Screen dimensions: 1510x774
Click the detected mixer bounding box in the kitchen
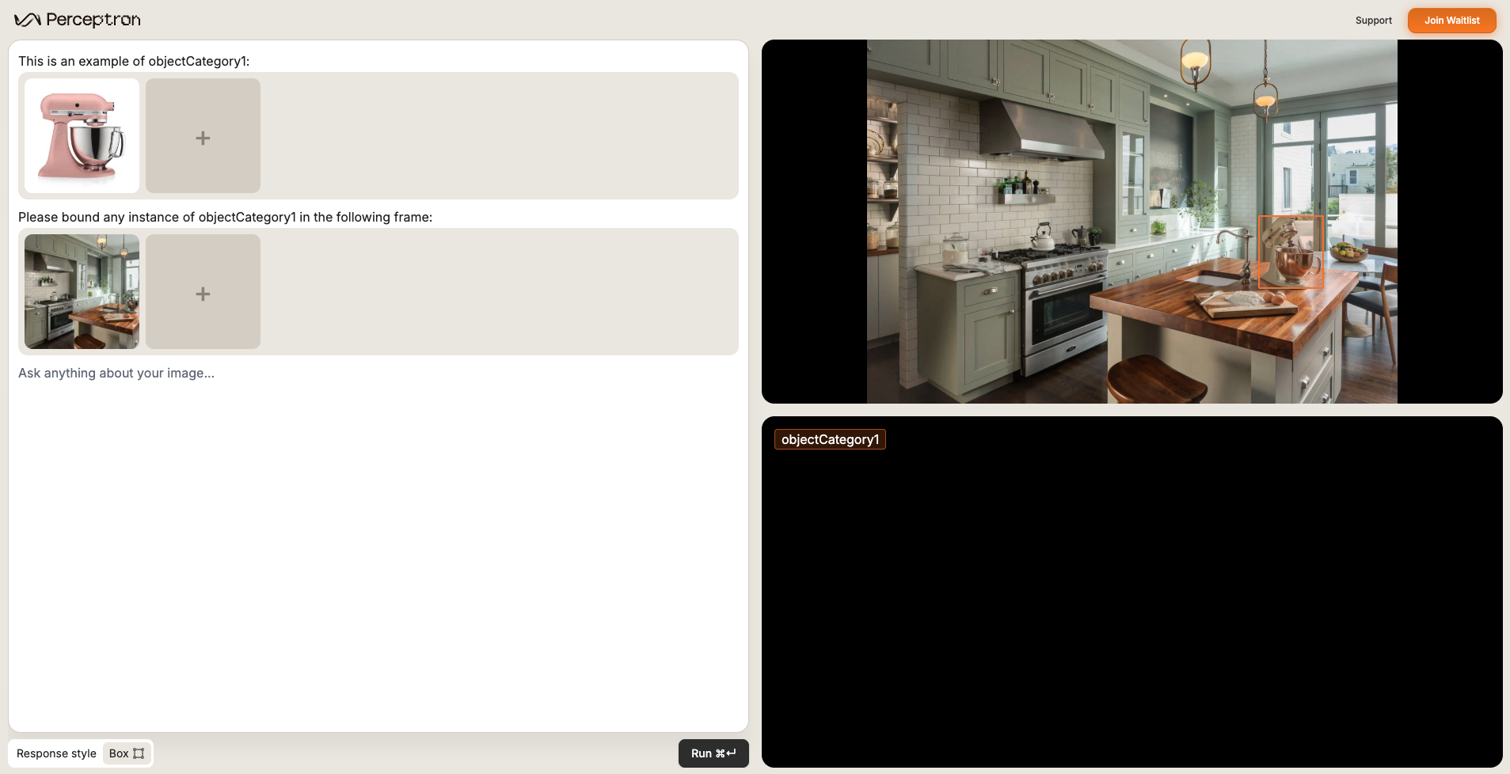click(x=1291, y=252)
